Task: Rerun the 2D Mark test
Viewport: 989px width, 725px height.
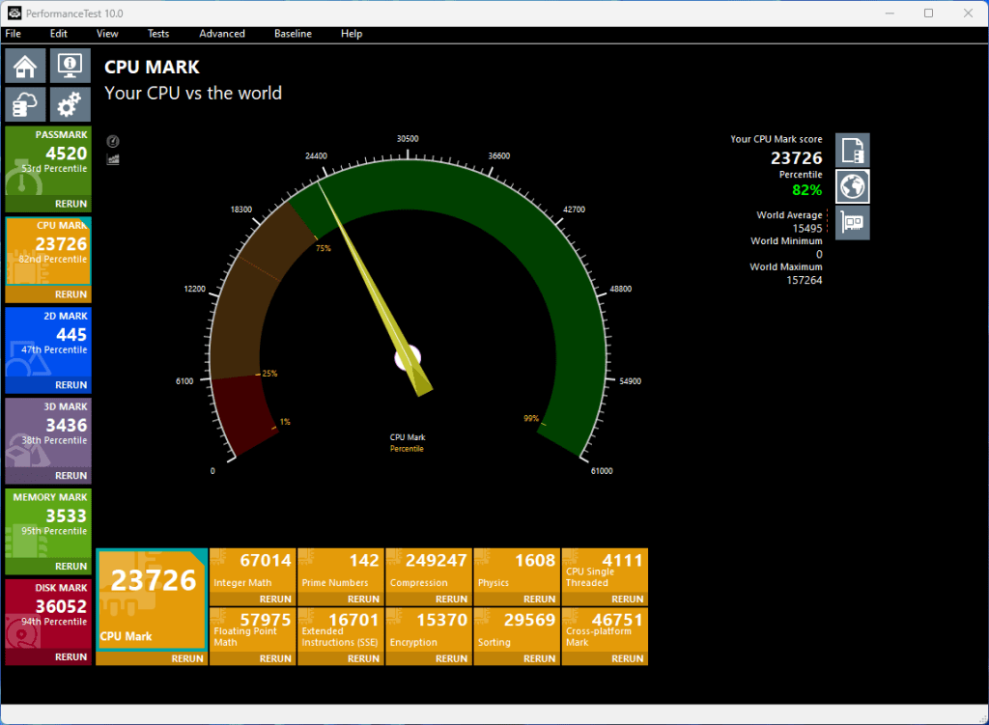Action: click(x=48, y=385)
